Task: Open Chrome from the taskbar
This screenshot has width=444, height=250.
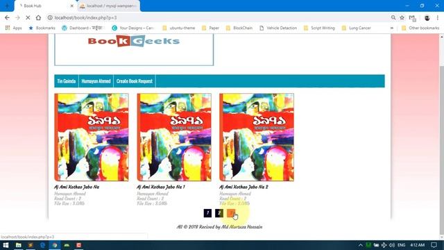Action: 55,245
